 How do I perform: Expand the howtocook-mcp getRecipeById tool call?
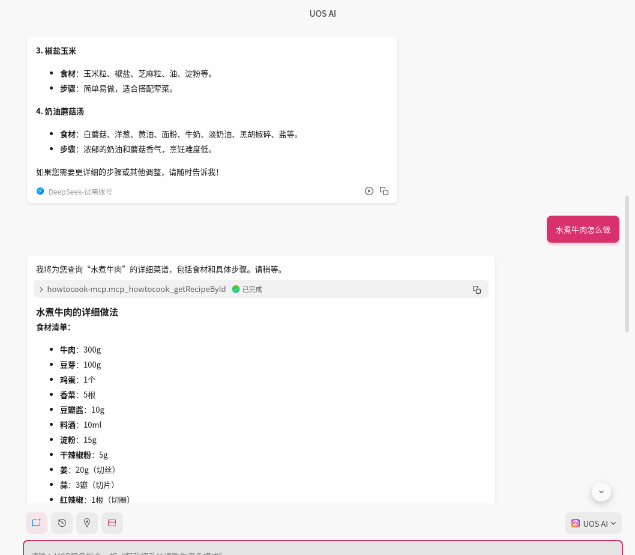(41, 290)
